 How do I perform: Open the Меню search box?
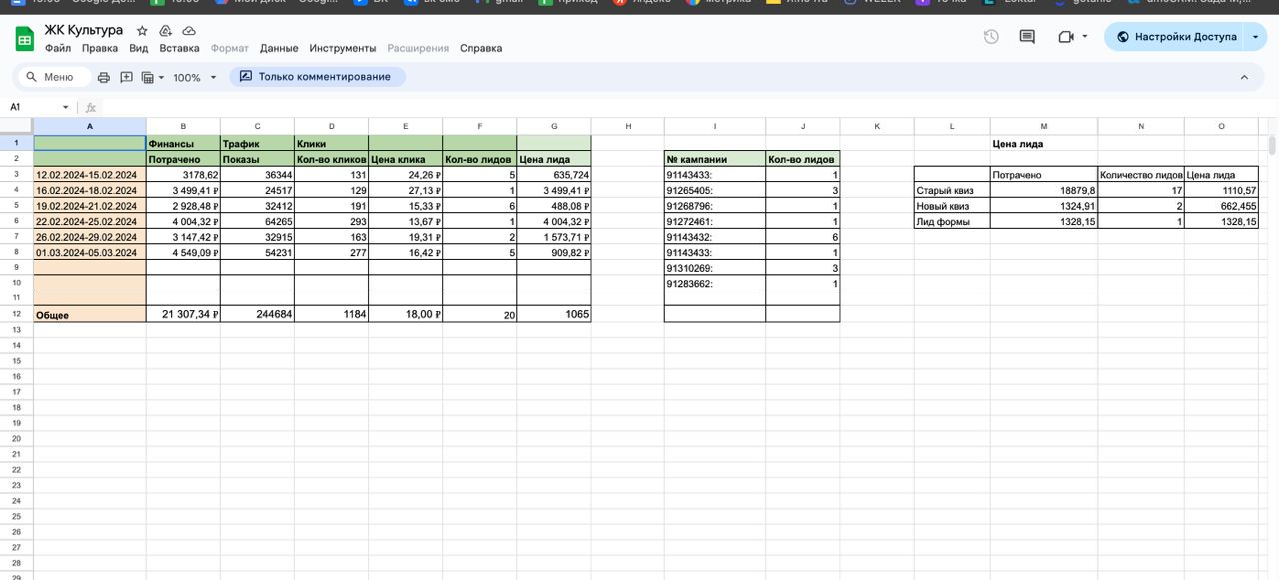pos(55,77)
